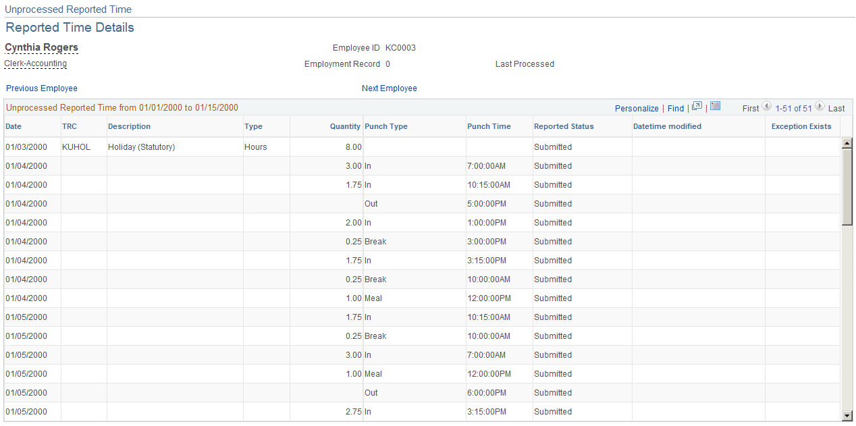The image size is (856, 426).
Task: Select the KUHOL Holiday (Statutory) row
Action: click(x=270, y=147)
